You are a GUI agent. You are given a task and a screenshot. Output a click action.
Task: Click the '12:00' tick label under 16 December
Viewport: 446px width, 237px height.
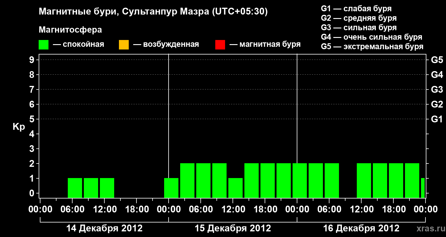click(361, 209)
